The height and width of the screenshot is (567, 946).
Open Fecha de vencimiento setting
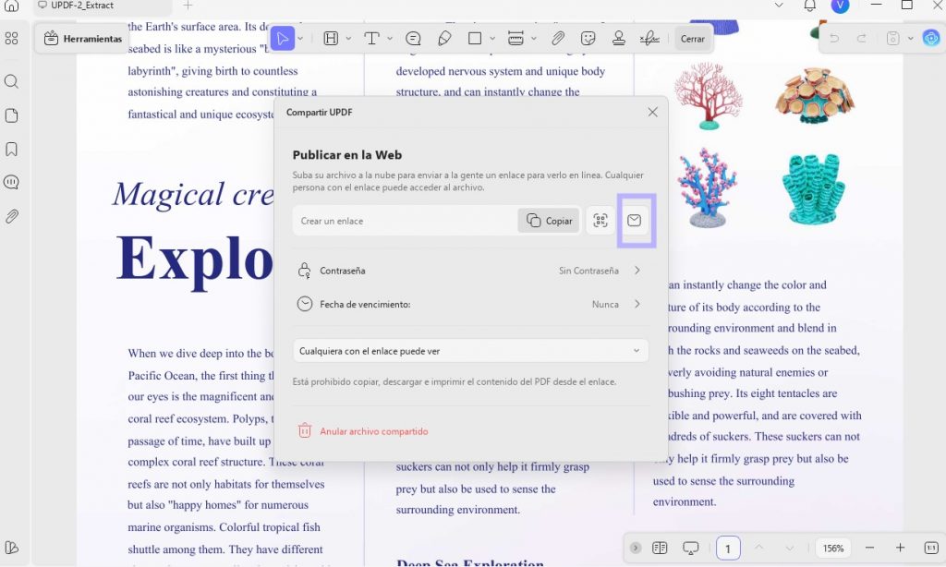click(470, 304)
